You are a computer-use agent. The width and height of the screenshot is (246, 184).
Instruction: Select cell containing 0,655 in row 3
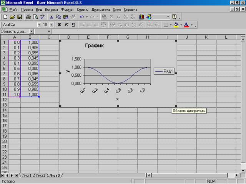[30, 53]
